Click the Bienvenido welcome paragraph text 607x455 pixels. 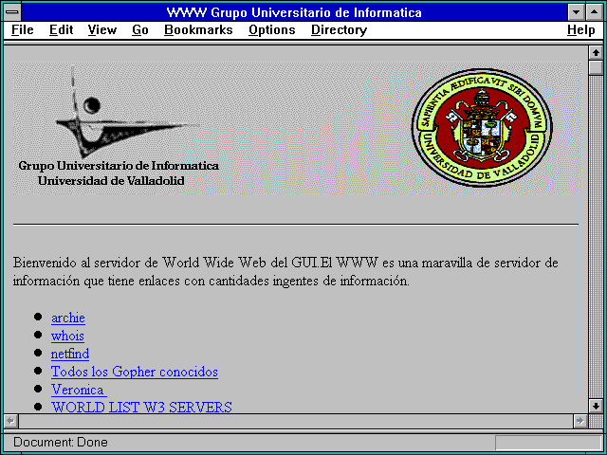point(285,272)
